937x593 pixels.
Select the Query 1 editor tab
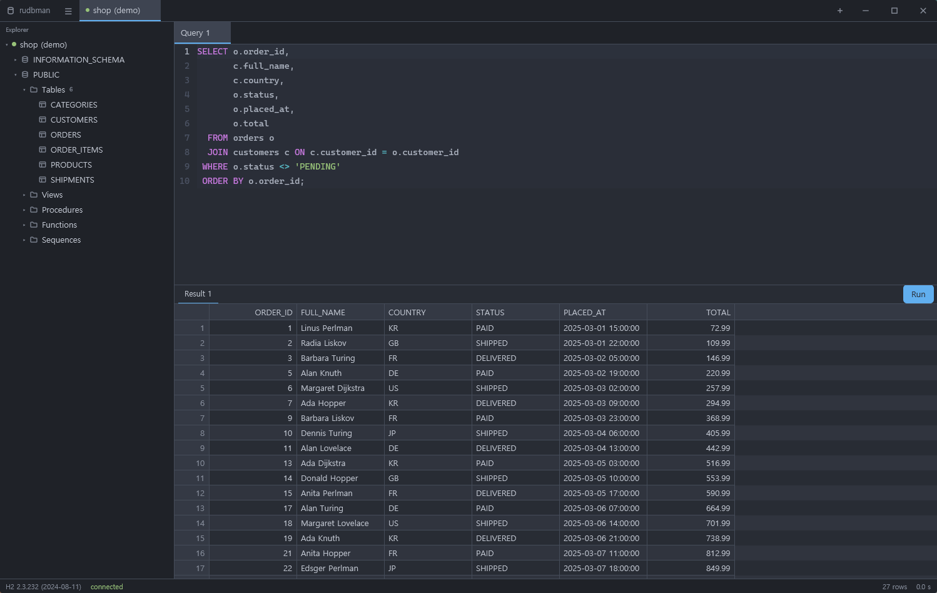click(202, 33)
